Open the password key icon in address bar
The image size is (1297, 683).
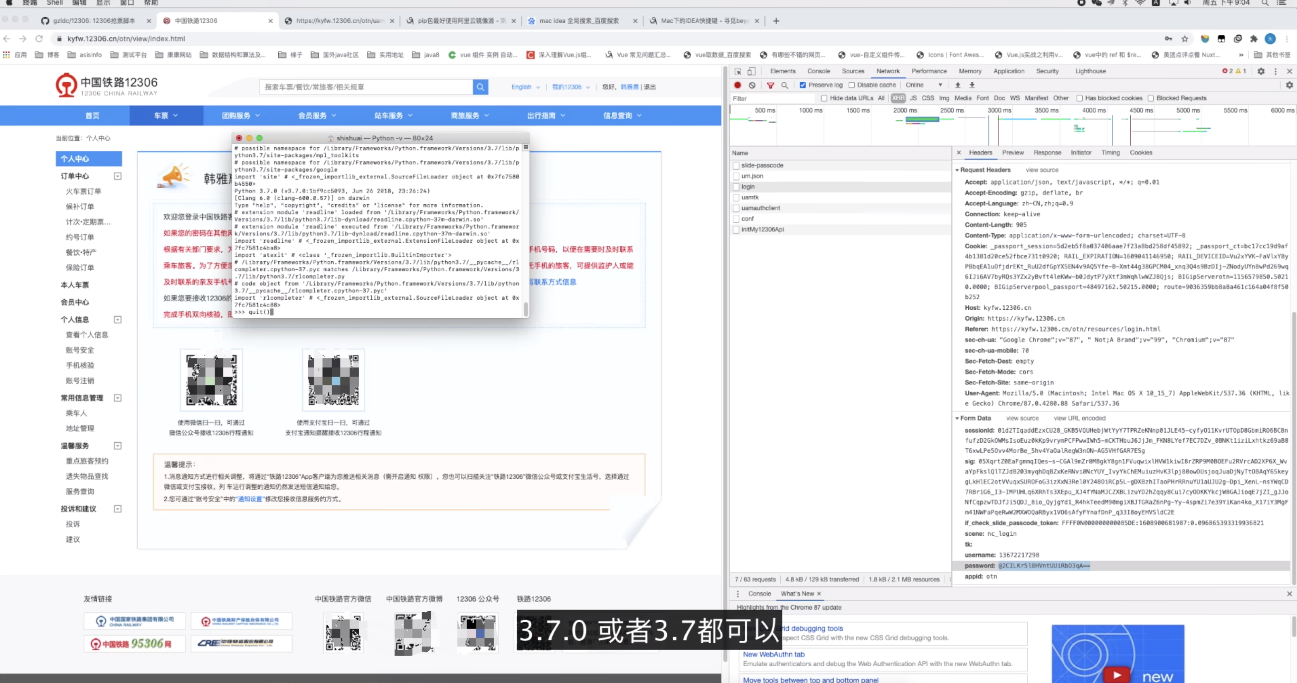1168,39
